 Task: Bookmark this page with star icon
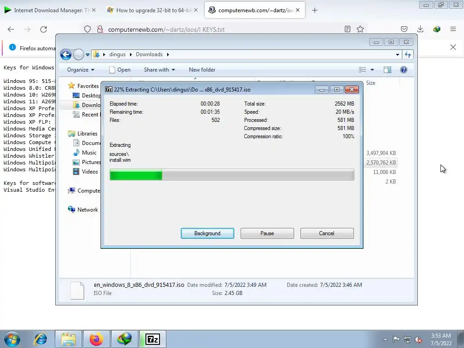360,29
